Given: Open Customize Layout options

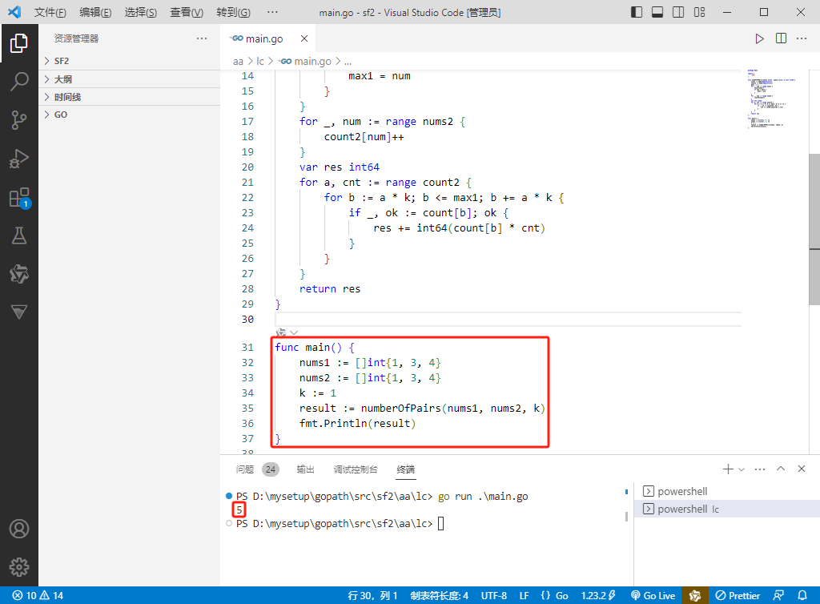Looking at the screenshot, I should 699,12.
